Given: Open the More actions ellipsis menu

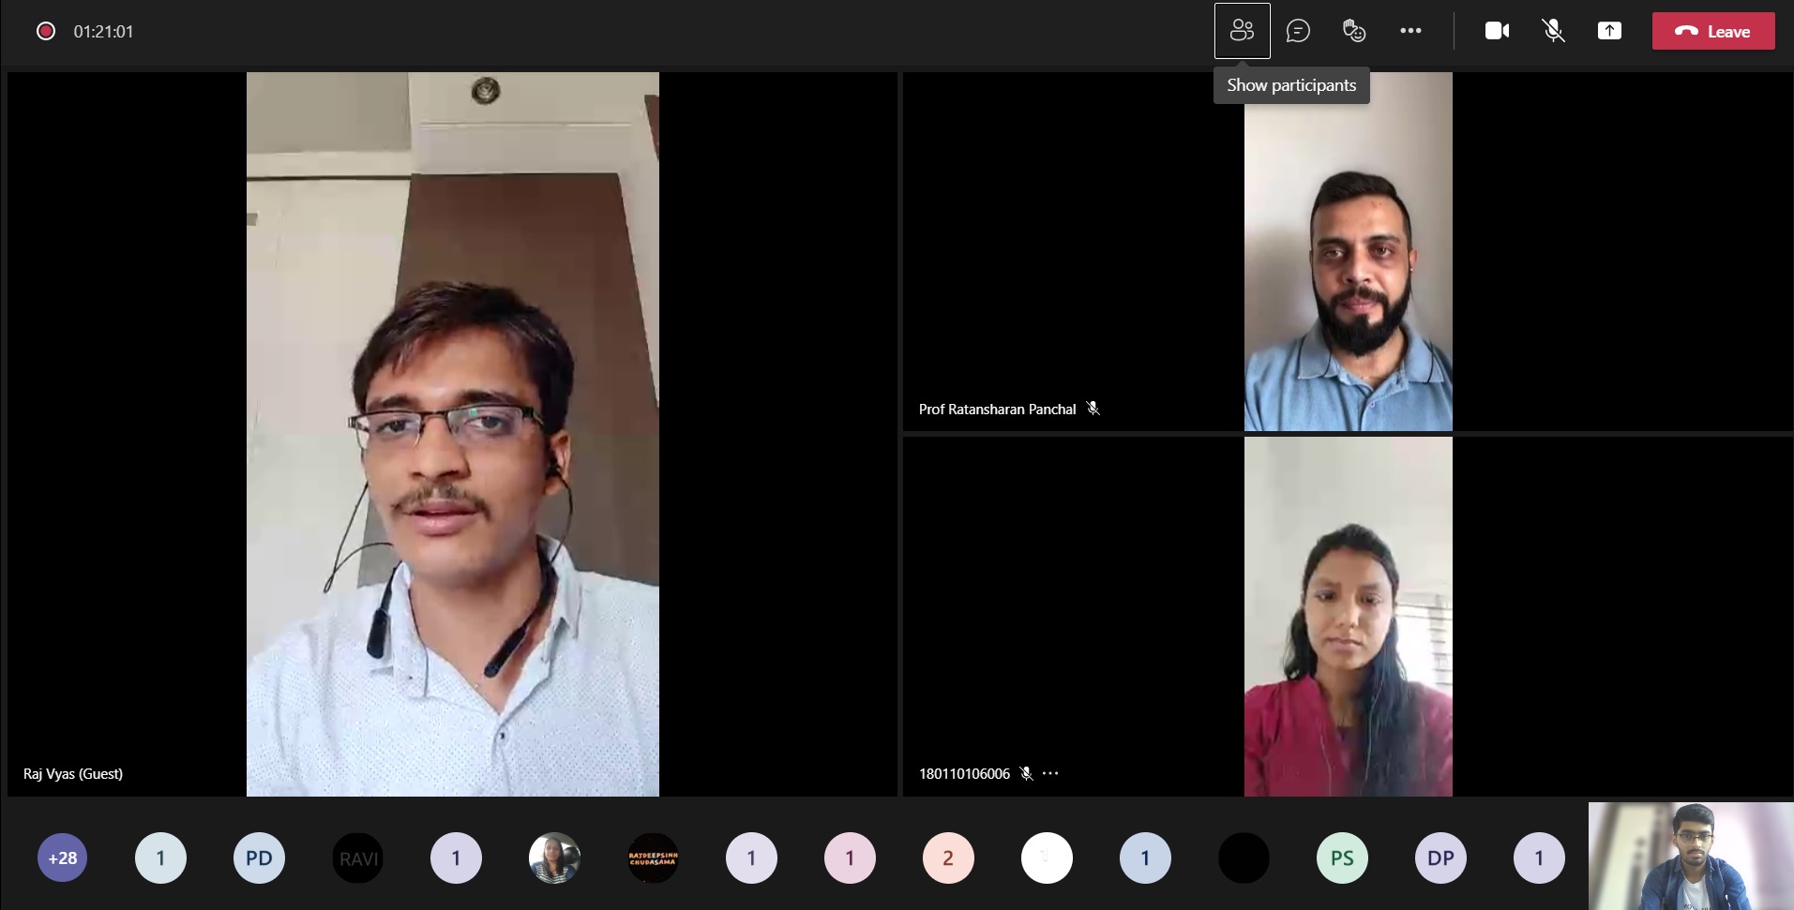Looking at the screenshot, I should (1410, 31).
